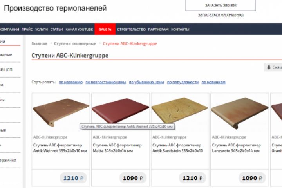The width and height of the screenshot is (282, 188).
Task: Sort products по популярности
Action: [183, 82]
